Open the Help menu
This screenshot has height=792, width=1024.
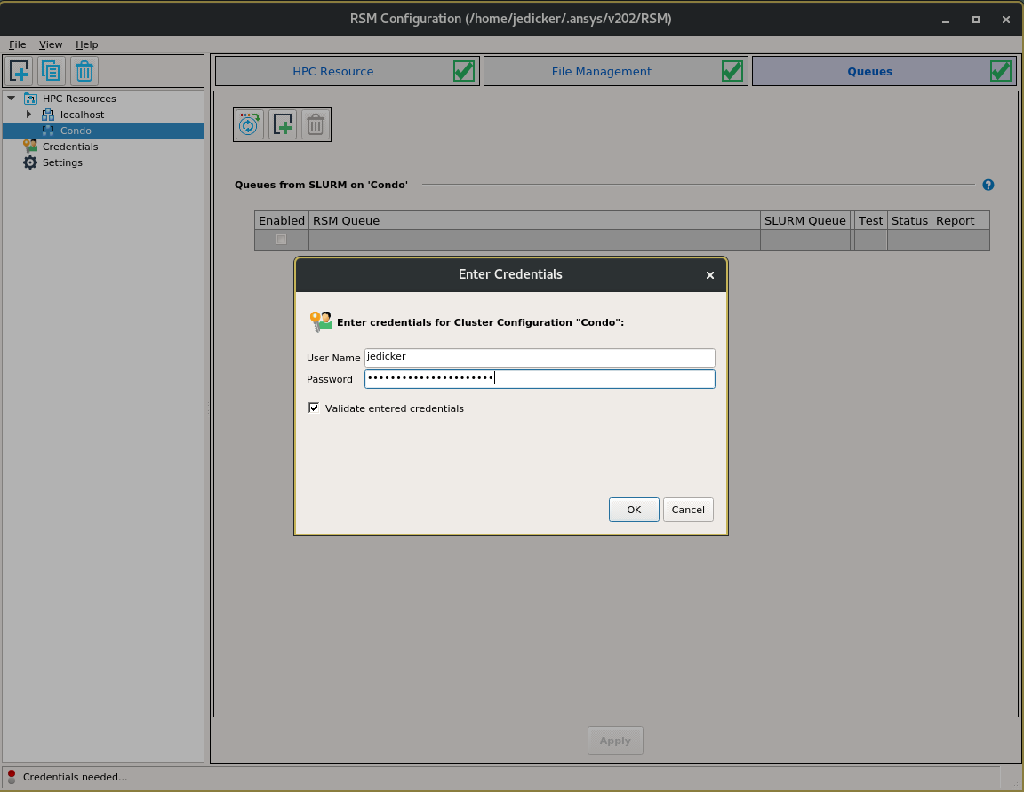(86, 44)
